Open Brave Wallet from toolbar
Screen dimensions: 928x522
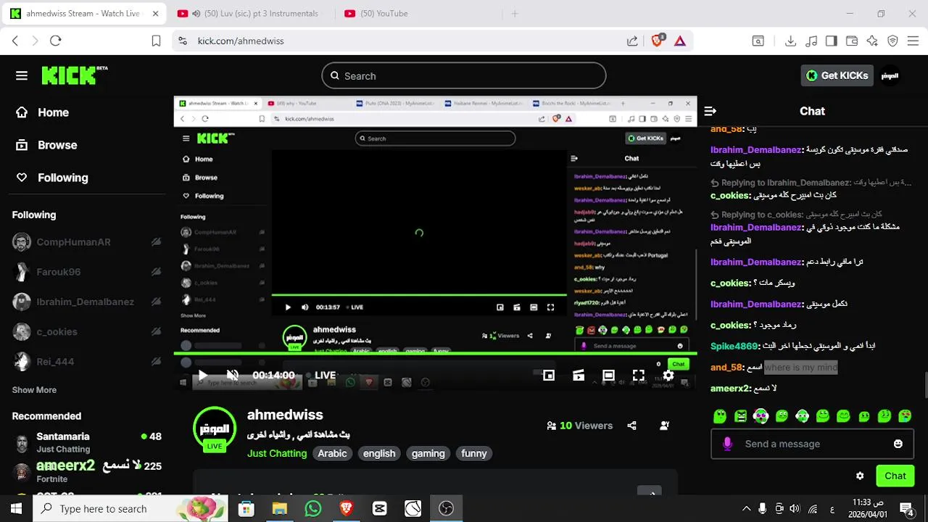(852, 41)
